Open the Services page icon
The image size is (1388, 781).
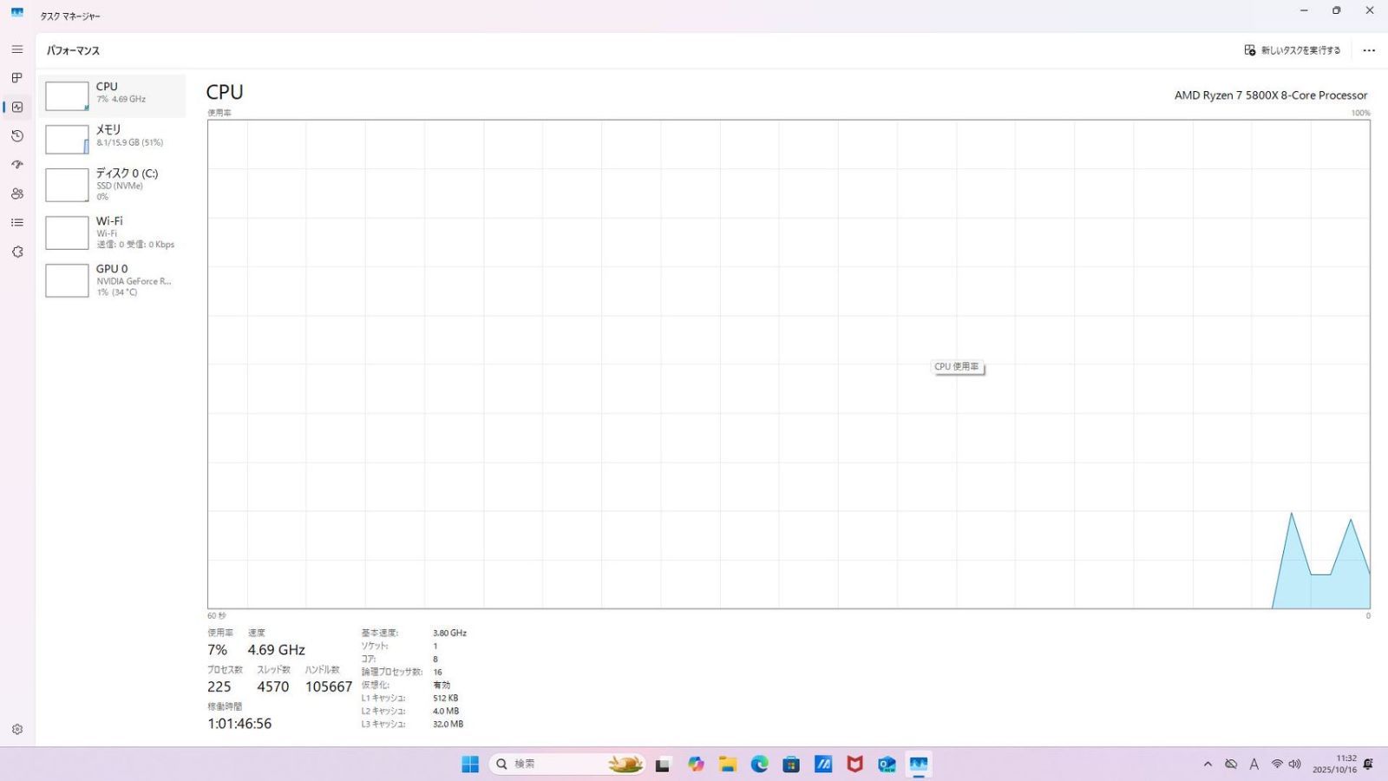coord(16,252)
